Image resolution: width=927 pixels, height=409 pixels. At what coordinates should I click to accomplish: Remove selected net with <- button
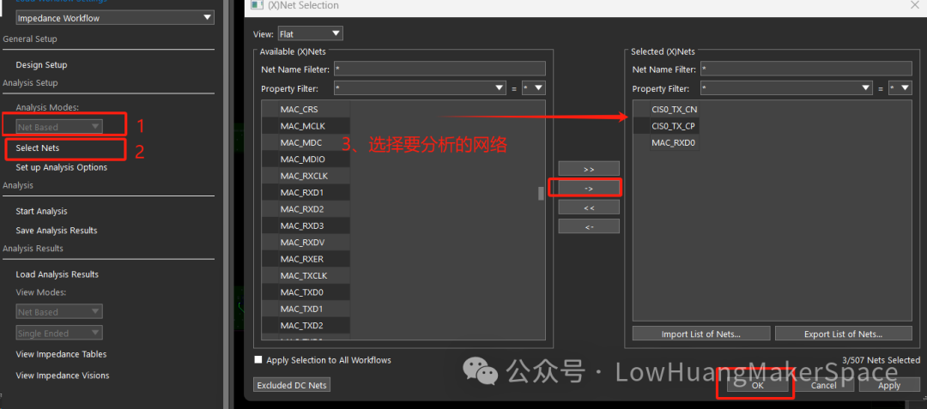click(589, 226)
